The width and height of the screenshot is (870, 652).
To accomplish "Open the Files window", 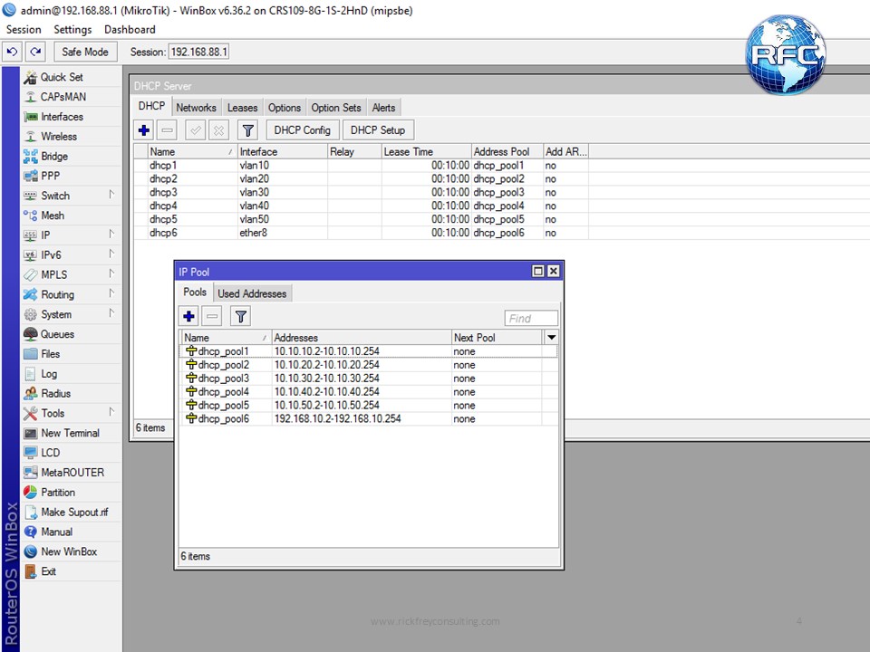I will point(53,354).
